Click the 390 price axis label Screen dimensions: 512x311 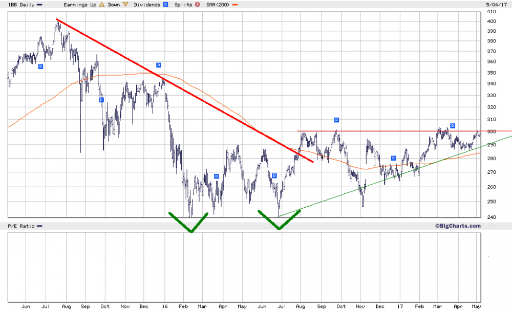pos(492,31)
